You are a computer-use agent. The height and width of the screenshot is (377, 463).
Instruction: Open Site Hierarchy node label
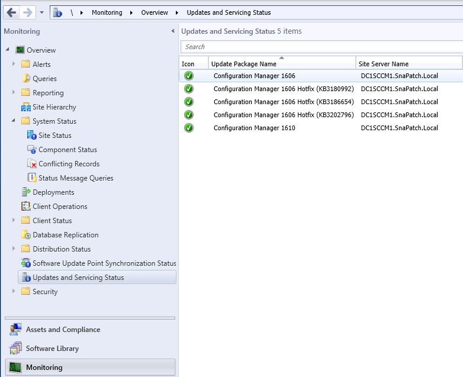click(54, 107)
